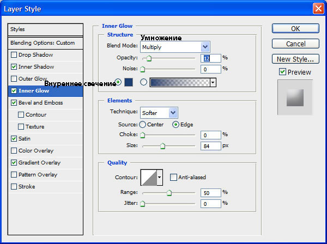
Task: Uncheck the Inner Glow checkbox
Action: point(14,90)
